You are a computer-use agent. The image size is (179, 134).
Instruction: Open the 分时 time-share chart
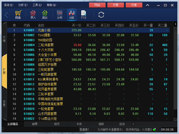click(60, 15)
